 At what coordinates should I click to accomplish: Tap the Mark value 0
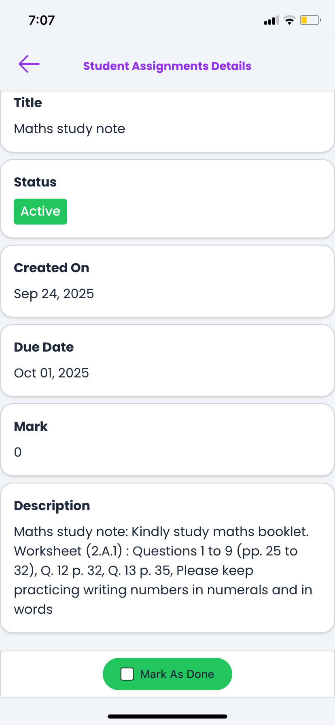click(18, 452)
